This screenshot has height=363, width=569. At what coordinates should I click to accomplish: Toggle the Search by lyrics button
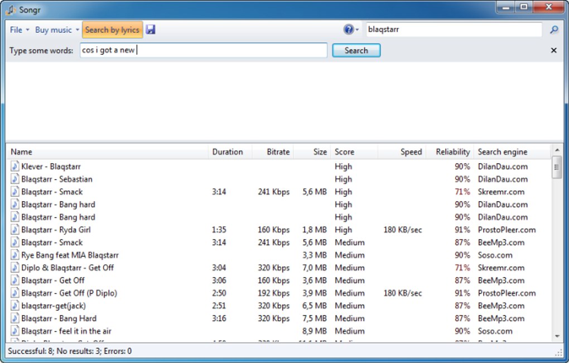tap(112, 30)
